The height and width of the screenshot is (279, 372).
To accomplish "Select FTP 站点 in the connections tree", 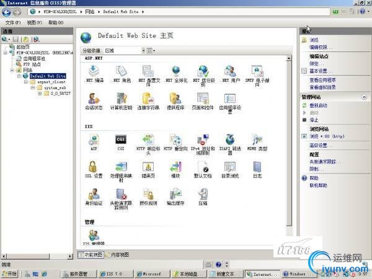I will pyautogui.click(x=32, y=64).
